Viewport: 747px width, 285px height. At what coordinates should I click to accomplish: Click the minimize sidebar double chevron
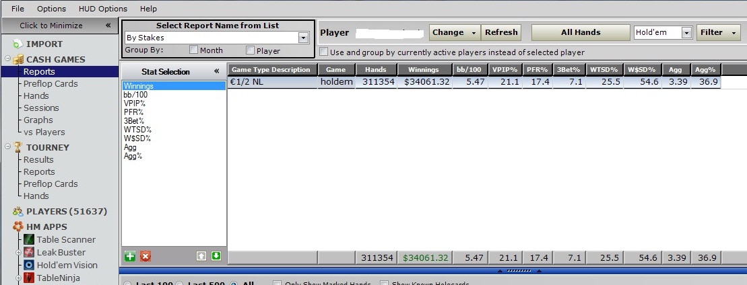point(108,26)
